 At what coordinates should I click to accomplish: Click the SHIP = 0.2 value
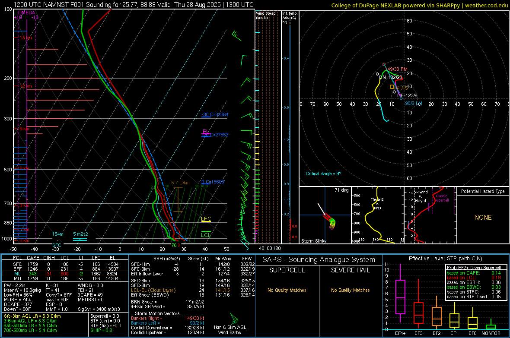(x=101, y=330)
